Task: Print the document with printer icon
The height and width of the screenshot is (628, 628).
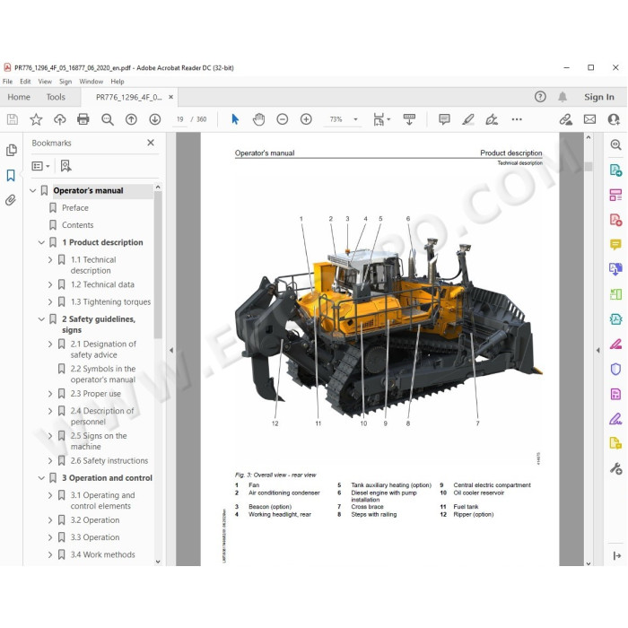Action: pyautogui.click(x=83, y=119)
